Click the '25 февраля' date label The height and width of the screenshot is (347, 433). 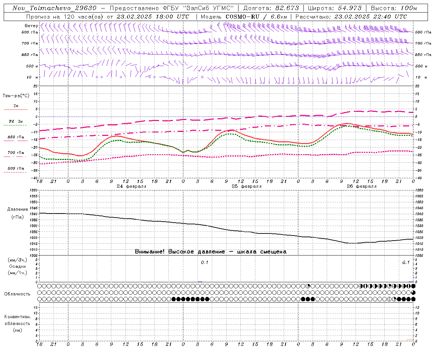pyautogui.click(x=247, y=186)
